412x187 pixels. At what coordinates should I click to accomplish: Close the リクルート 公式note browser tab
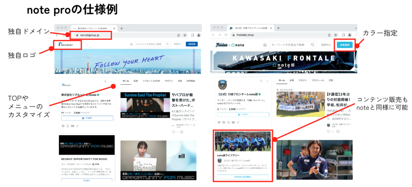tap(114, 28)
